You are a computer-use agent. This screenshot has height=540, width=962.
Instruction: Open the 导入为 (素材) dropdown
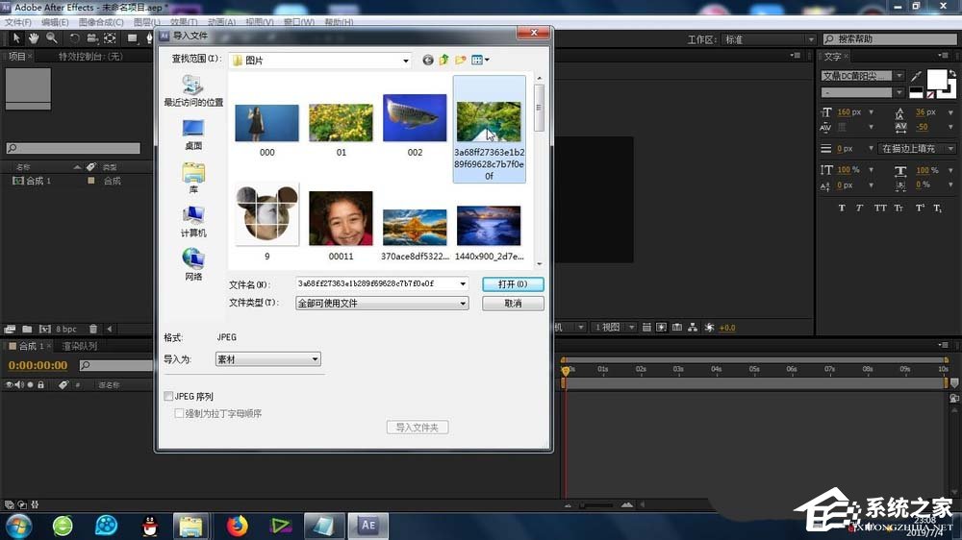tap(267, 359)
